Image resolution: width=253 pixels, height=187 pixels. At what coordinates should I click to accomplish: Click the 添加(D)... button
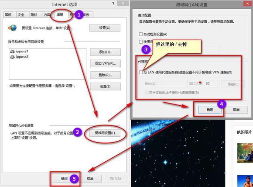click(x=105, y=52)
